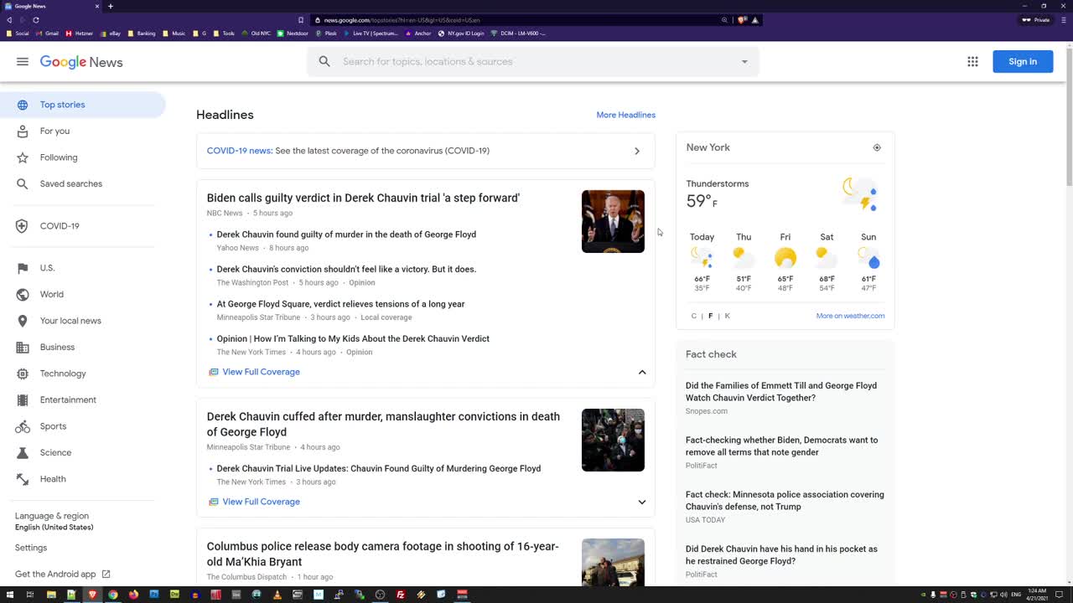Open the Google apps grid
The height and width of the screenshot is (603, 1073).
tap(972, 61)
